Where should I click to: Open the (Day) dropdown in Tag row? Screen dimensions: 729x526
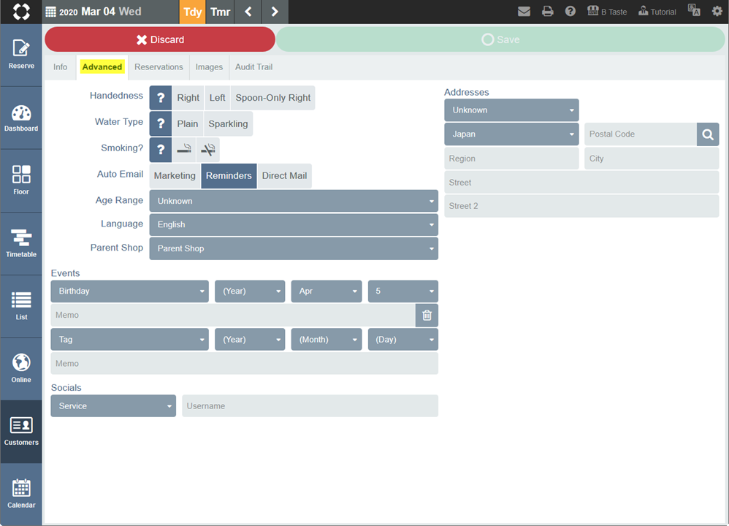point(402,340)
